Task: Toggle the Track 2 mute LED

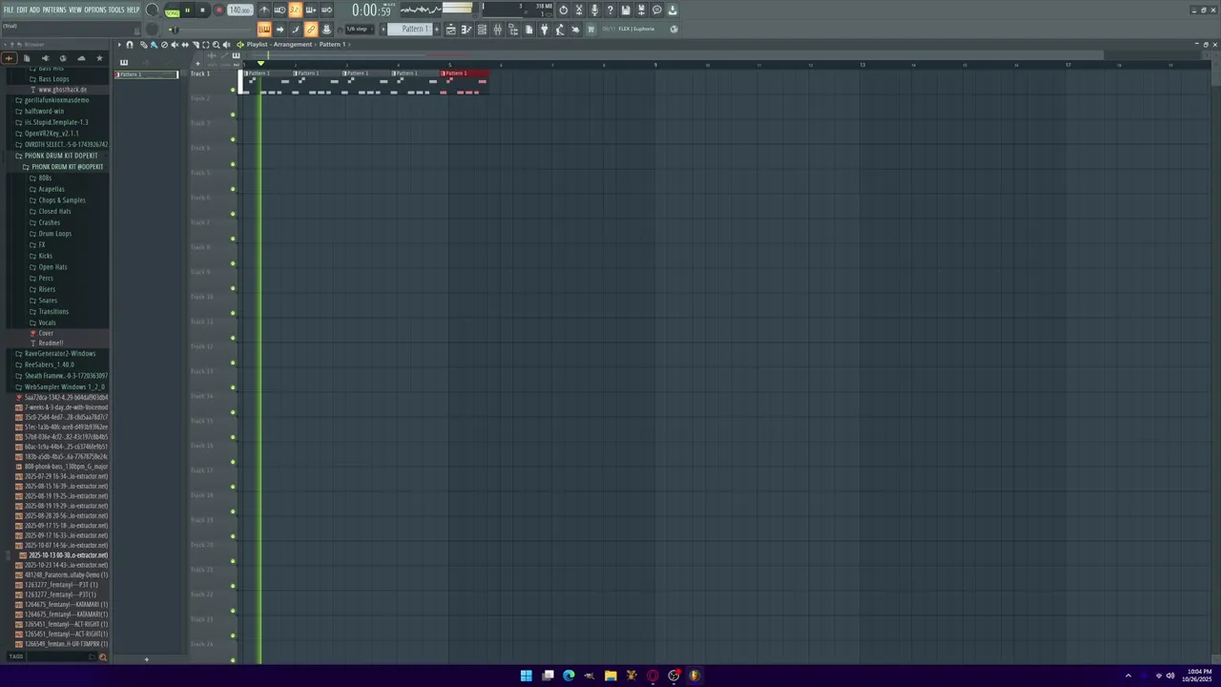Action: [x=233, y=114]
